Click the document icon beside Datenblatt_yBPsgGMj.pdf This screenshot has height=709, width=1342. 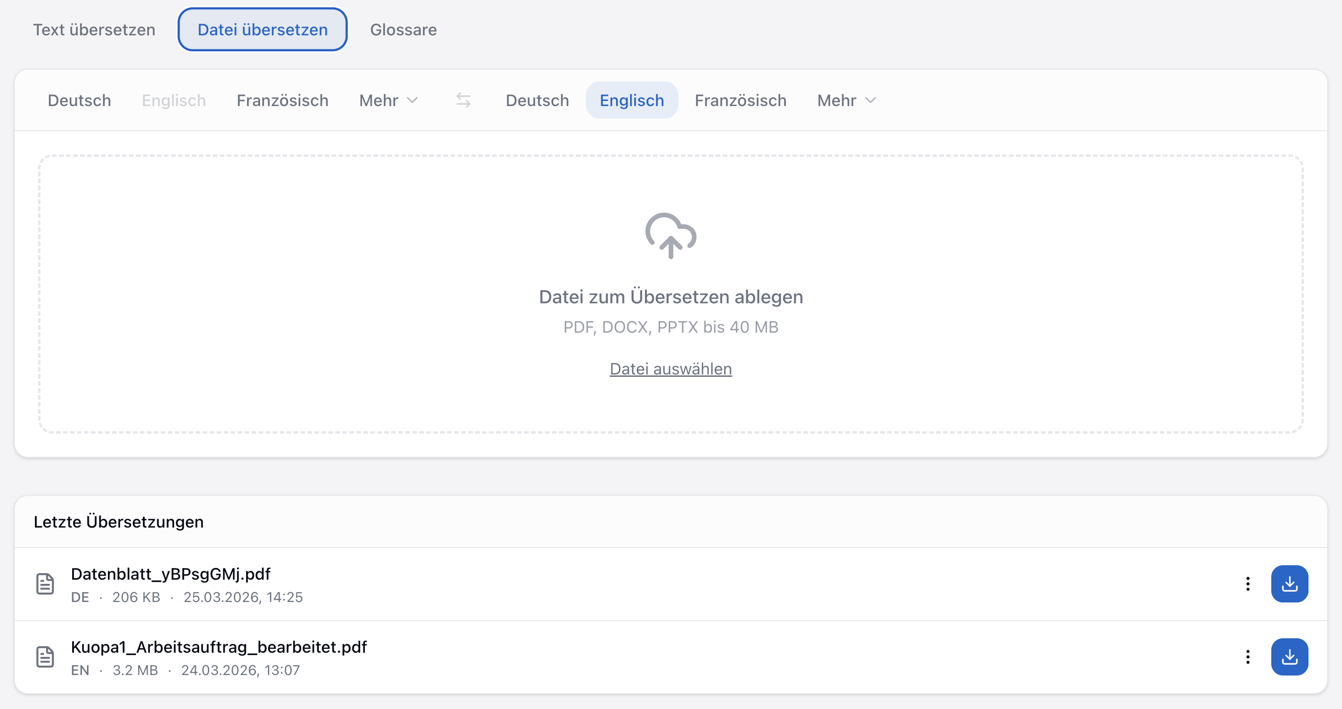[46, 584]
